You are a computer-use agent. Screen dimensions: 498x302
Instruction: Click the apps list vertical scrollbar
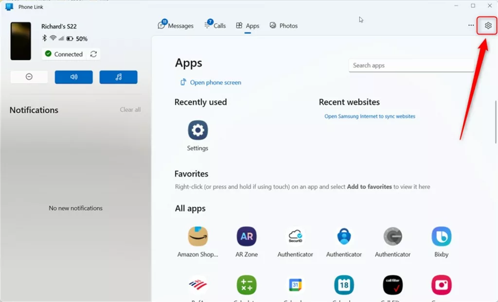(496, 122)
